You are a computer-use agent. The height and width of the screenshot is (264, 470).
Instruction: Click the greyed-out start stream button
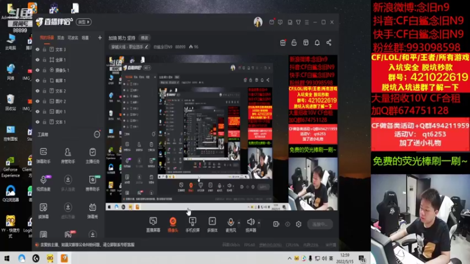coord(320,224)
